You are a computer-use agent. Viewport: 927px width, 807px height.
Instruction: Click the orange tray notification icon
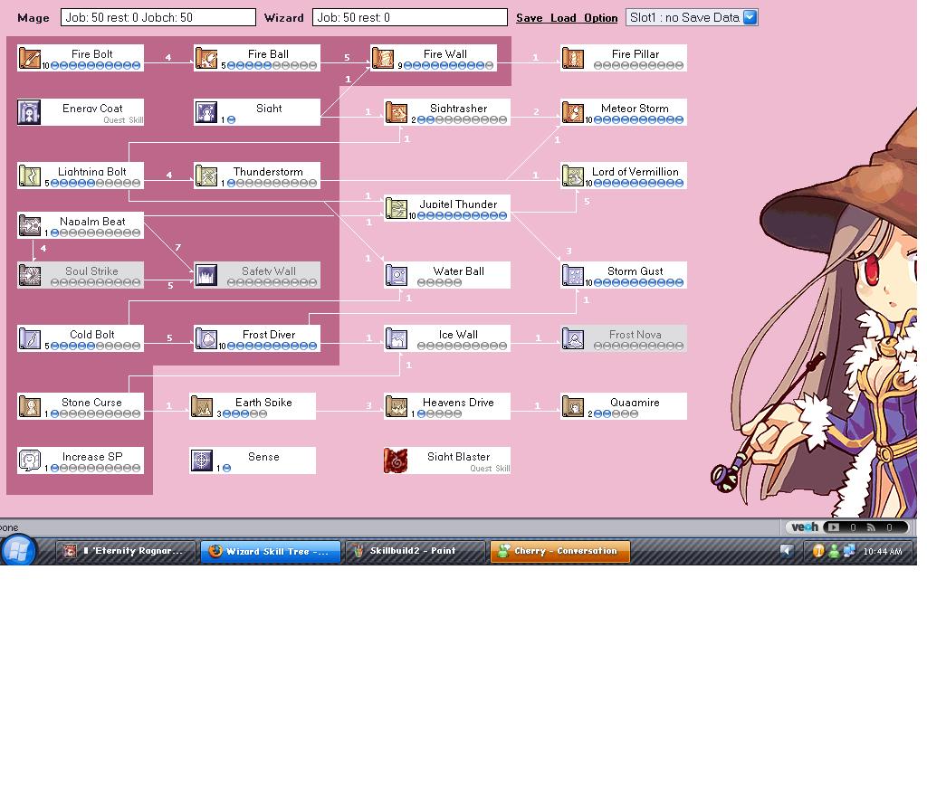[x=818, y=551]
